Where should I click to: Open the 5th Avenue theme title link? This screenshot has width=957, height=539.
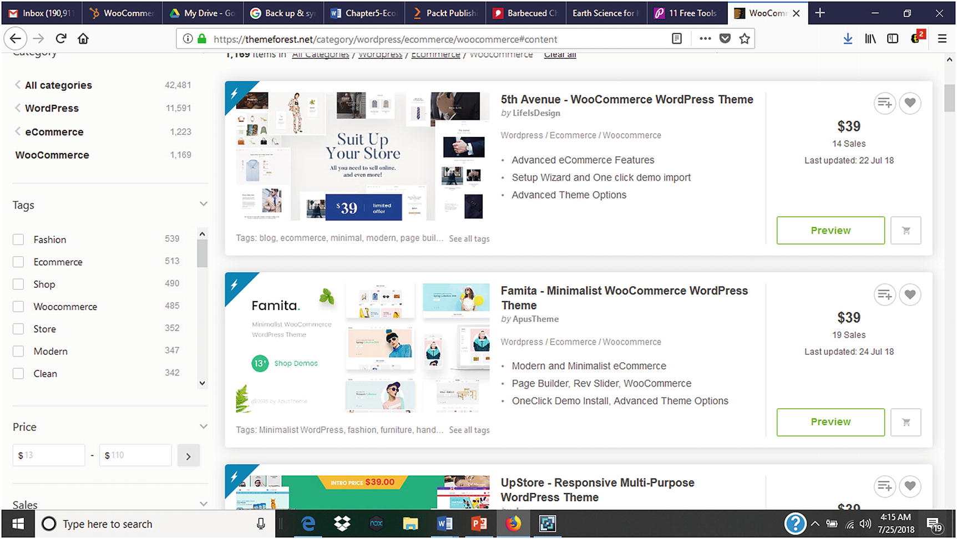627,99
